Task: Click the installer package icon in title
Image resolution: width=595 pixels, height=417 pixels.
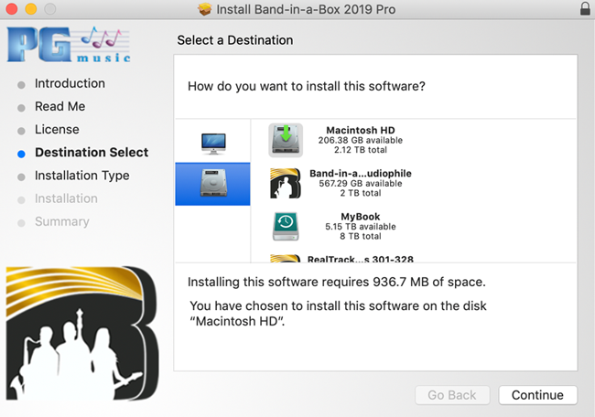Action: (x=204, y=9)
